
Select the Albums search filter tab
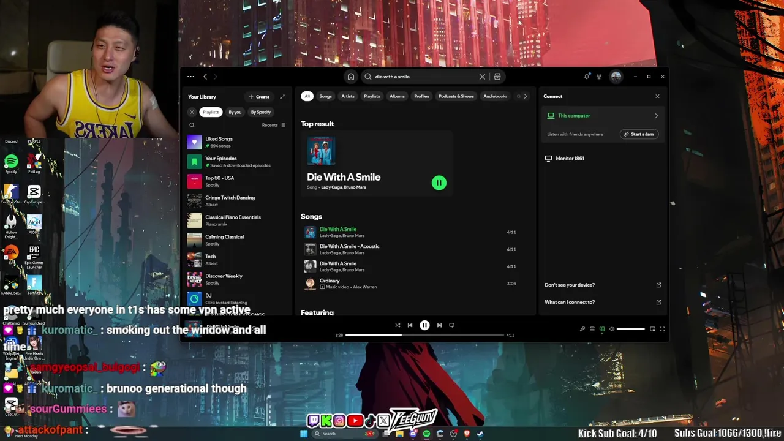coord(397,96)
